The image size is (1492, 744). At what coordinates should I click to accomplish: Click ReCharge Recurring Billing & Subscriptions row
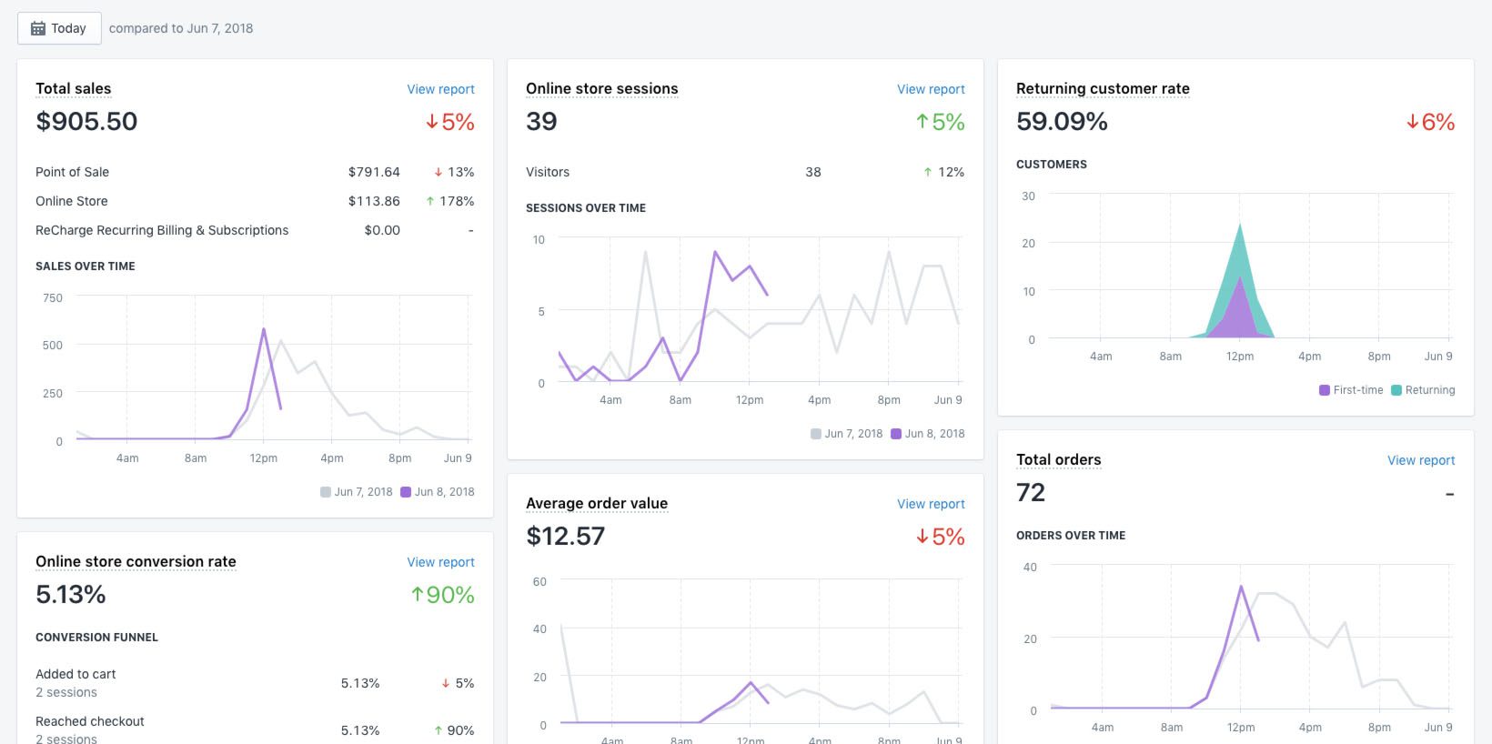[x=255, y=230]
